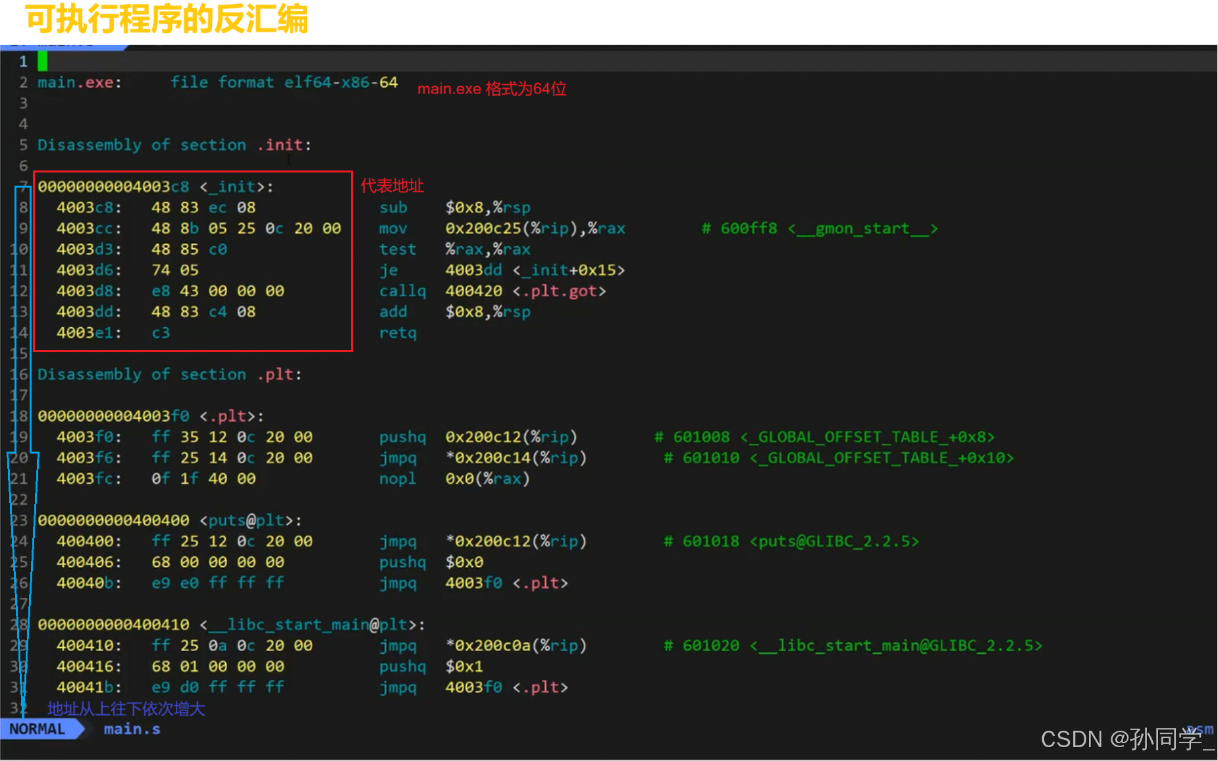The width and height of the screenshot is (1218, 761).
Task: Click the 'sub $0x8,%rsp' instruction
Action: coord(455,207)
